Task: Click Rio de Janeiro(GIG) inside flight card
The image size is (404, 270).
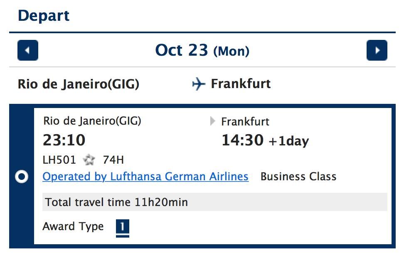Action: [92, 121]
